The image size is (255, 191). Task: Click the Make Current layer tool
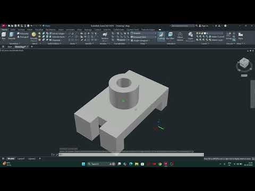click(216, 37)
